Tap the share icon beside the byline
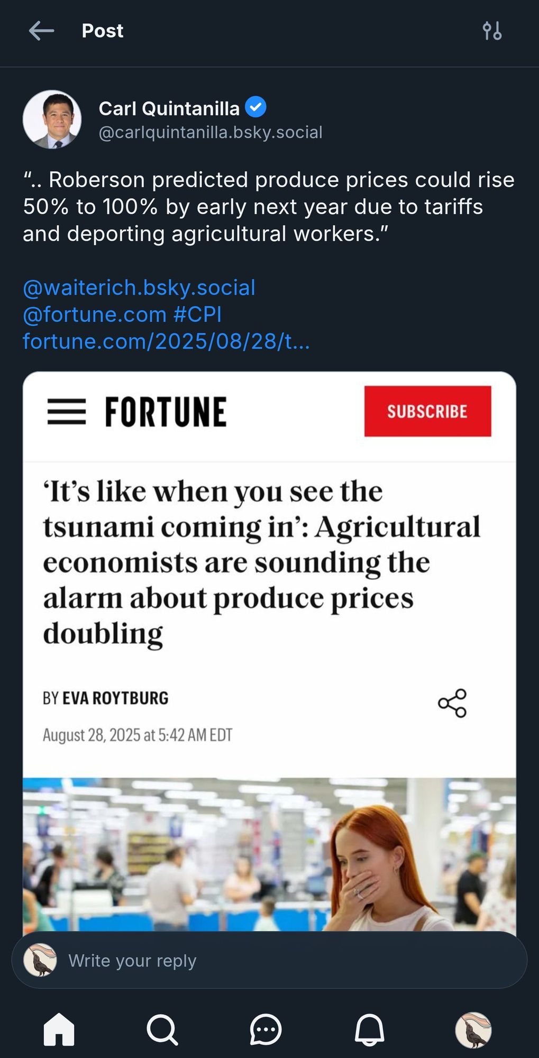 tap(452, 703)
